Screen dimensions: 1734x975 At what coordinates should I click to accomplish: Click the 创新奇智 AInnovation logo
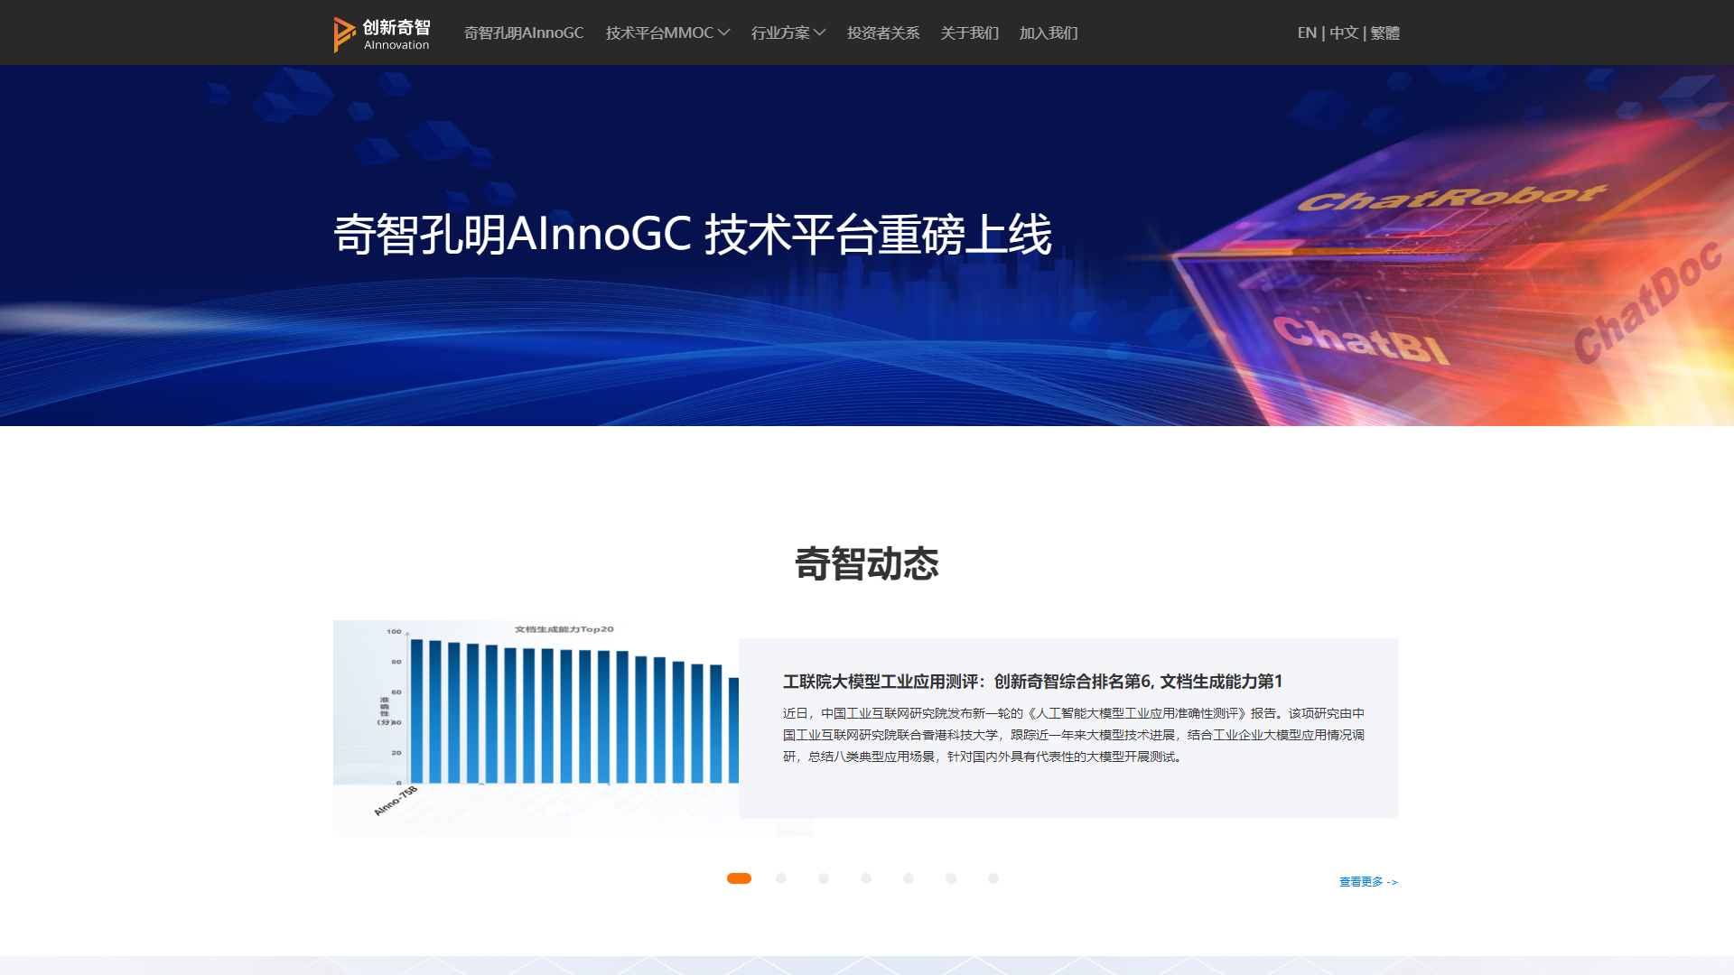pyautogui.click(x=381, y=32)
